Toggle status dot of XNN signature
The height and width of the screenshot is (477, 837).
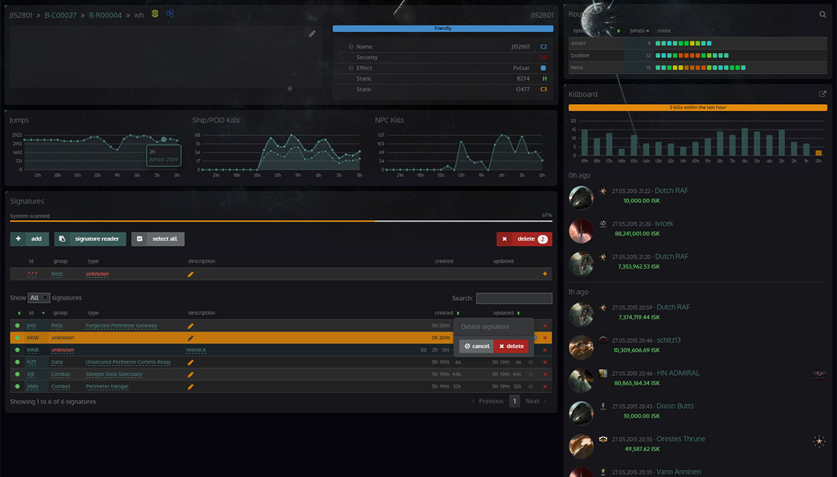18,387
